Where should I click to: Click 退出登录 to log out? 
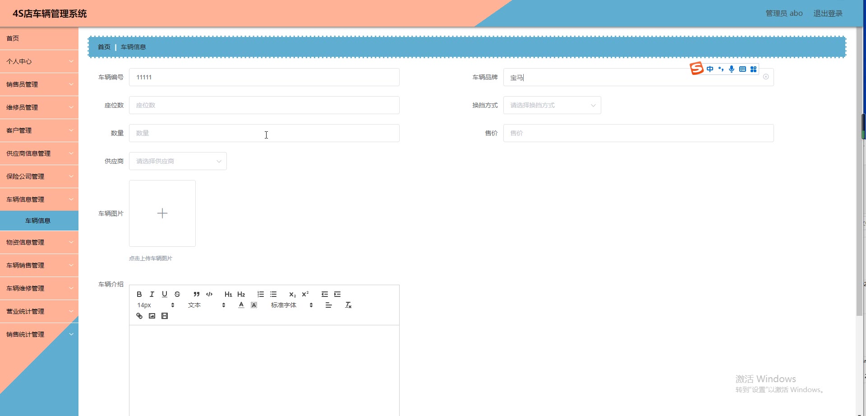coord(828,14)
